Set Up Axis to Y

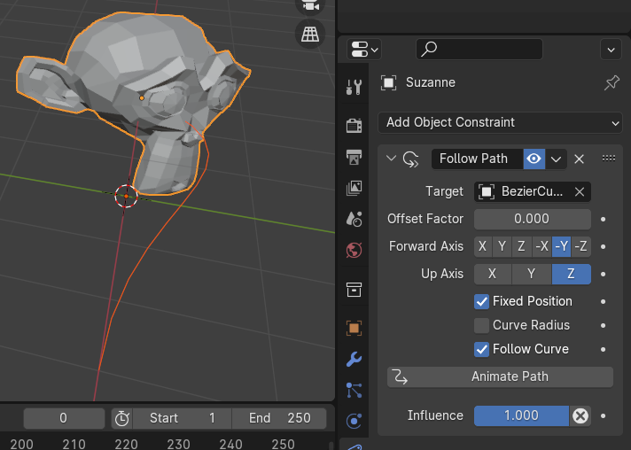[x=531, y=274]
